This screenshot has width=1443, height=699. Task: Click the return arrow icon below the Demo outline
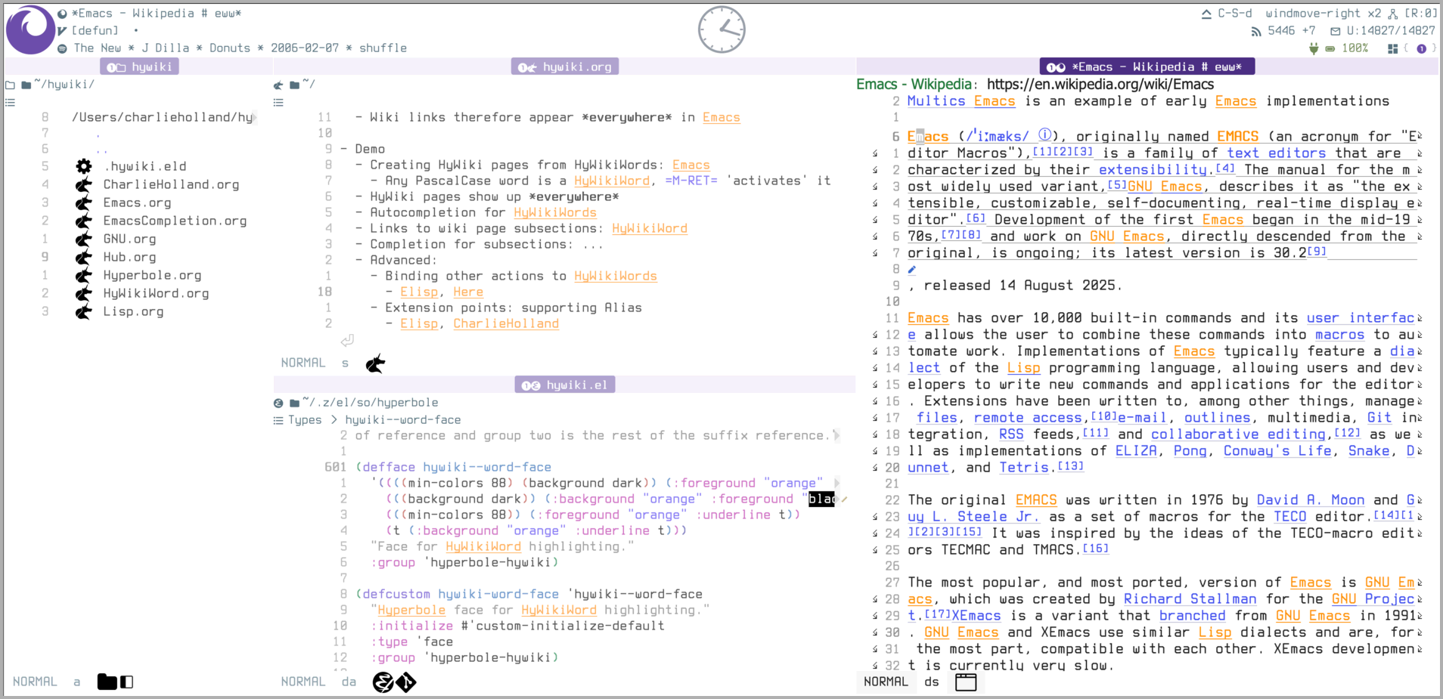pyautogui.click(x=347, y=340)
